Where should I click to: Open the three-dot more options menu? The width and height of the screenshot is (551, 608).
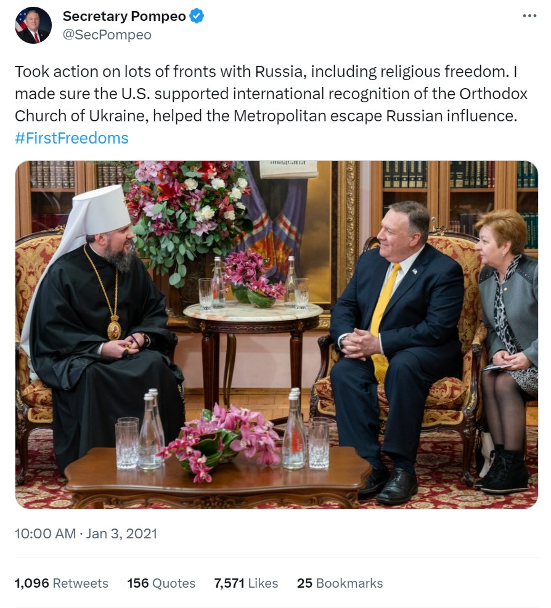click(x=529, y=16)
